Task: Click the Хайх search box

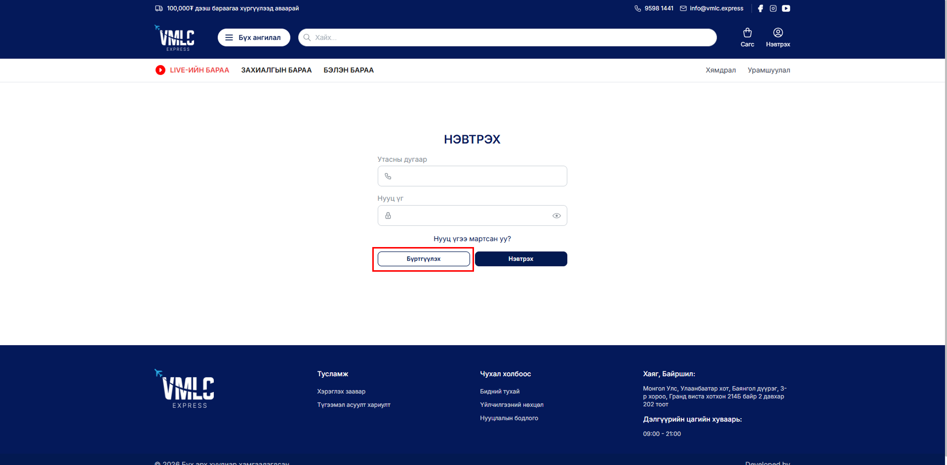Action: pos(509,37)
